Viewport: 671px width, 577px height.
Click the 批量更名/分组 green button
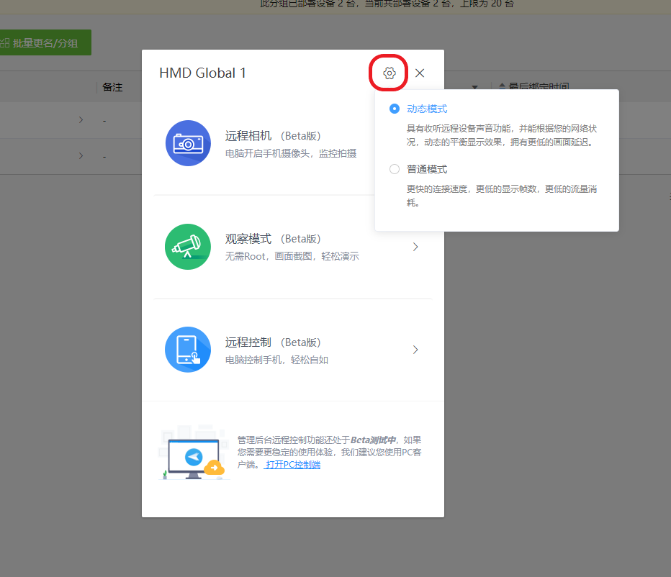coord(44,42)
